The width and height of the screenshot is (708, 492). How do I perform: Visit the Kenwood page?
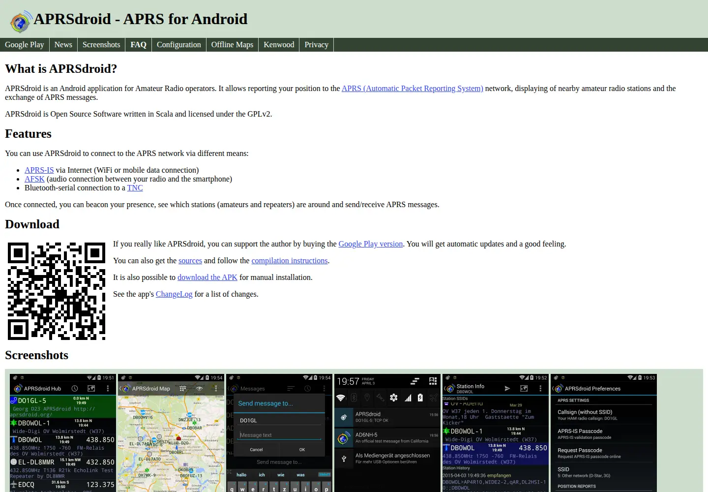pos(279,45)
